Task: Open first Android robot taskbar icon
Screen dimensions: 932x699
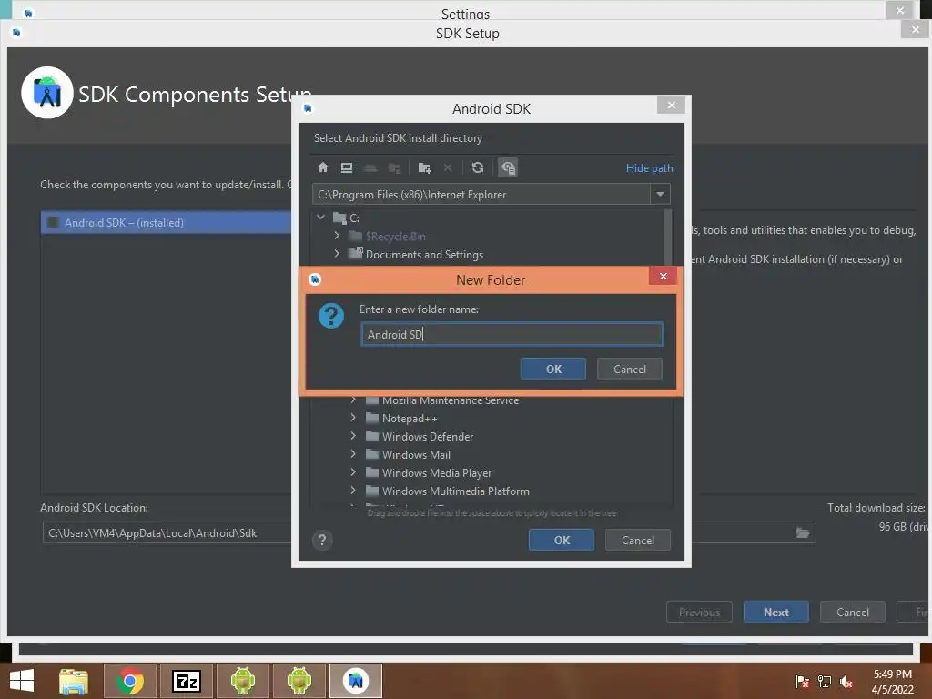Action: point(243,681)
